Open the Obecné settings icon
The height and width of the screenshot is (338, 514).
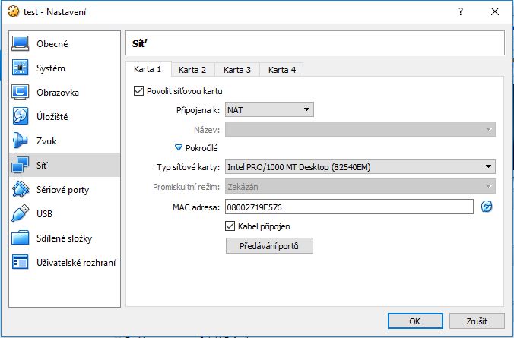tap(21, 43)
